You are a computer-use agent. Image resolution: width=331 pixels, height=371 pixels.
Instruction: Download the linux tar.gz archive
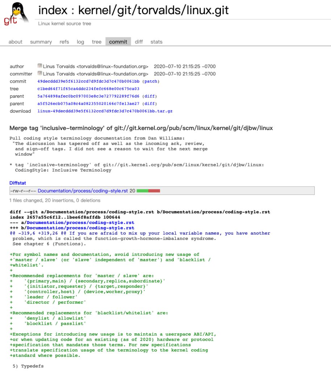pos(105,111)
